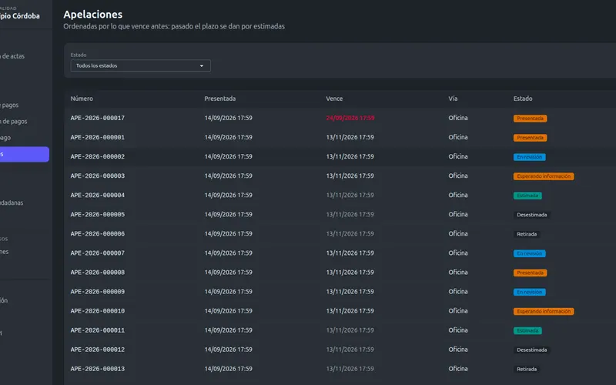Click Desestimada badge on APE-2026-000005 row
The width and height of the screenshot is (616, 385).
[x=531, y=215]
